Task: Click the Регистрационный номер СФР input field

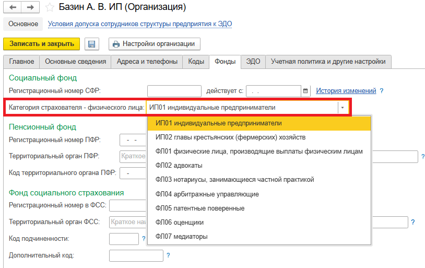Action: [x=174, y=91]
